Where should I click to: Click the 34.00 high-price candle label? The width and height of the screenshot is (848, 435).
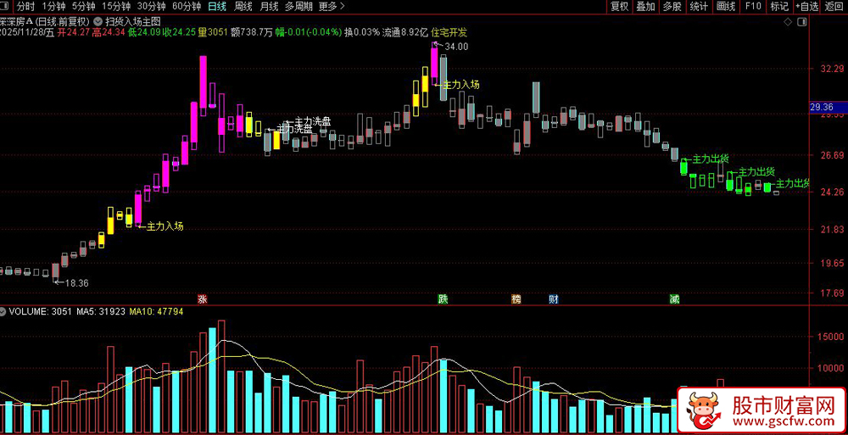click(x=456, y=47)
